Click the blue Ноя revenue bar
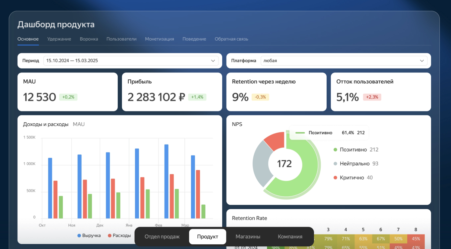The width and height of the screenshot is (451, 249). tap(80, 187)
